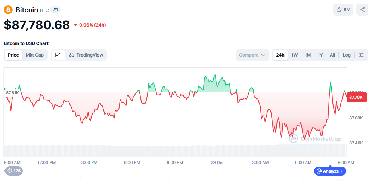Toggle the Log scale option

[347, 55]
